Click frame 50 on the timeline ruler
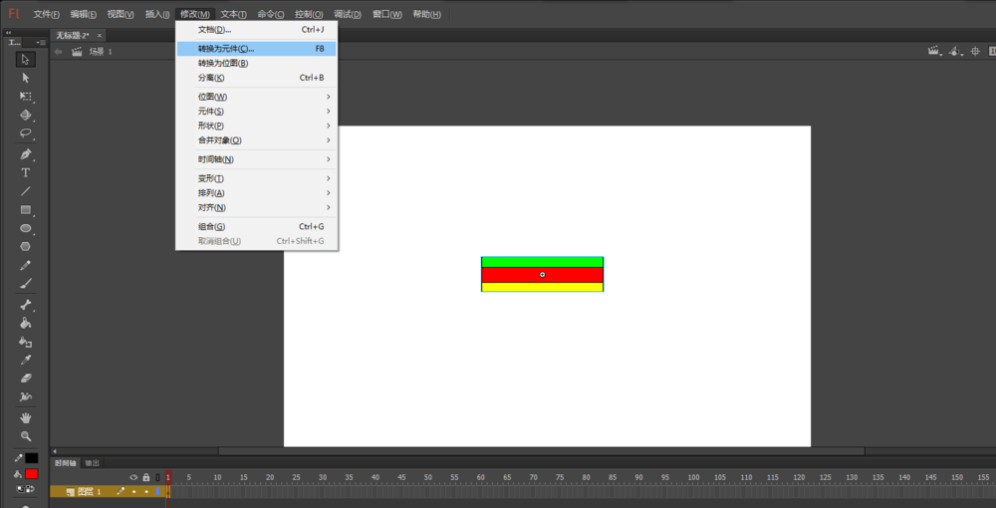Viewport: 996px width, 508px height. click(x=428, y=477)
